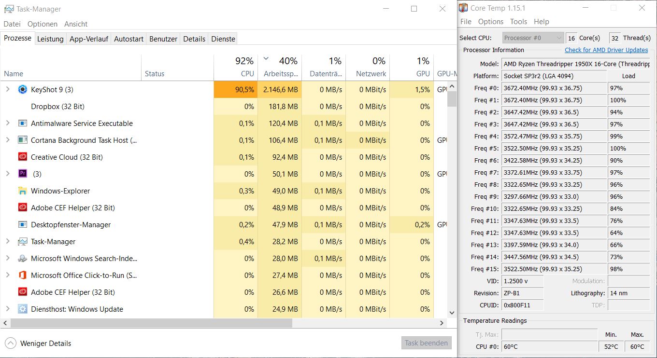Click the Microsoft Windows Search-Indexer icon
657x358 pixels.
point(22,259)
